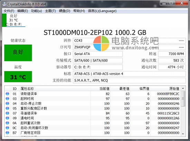Click raw value 00000BFB9C2C

click(x=168, y=94)
